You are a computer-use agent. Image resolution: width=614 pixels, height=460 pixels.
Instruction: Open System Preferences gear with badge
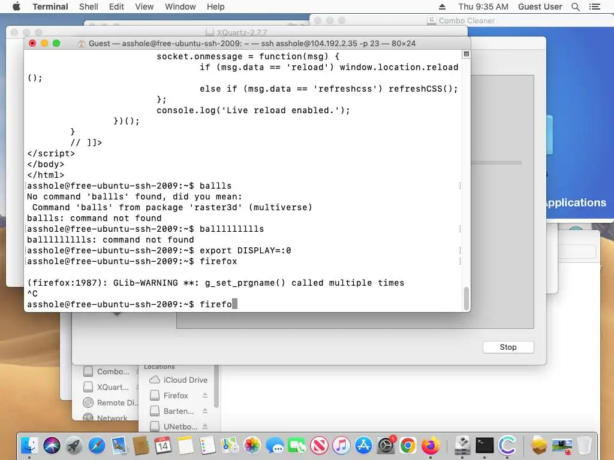pyautogui.click(x=386, y=445)
